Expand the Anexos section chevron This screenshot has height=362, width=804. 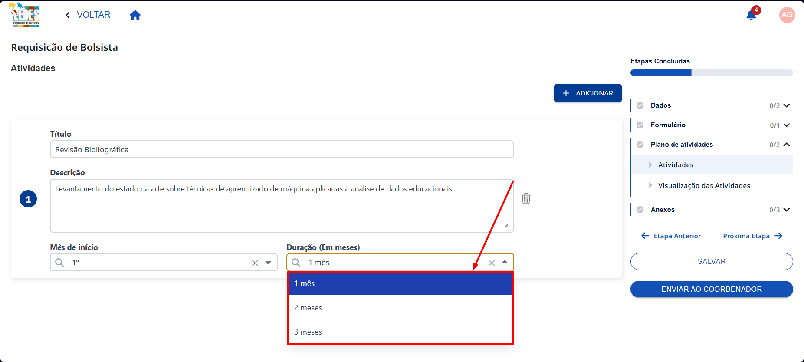point(787,210)
